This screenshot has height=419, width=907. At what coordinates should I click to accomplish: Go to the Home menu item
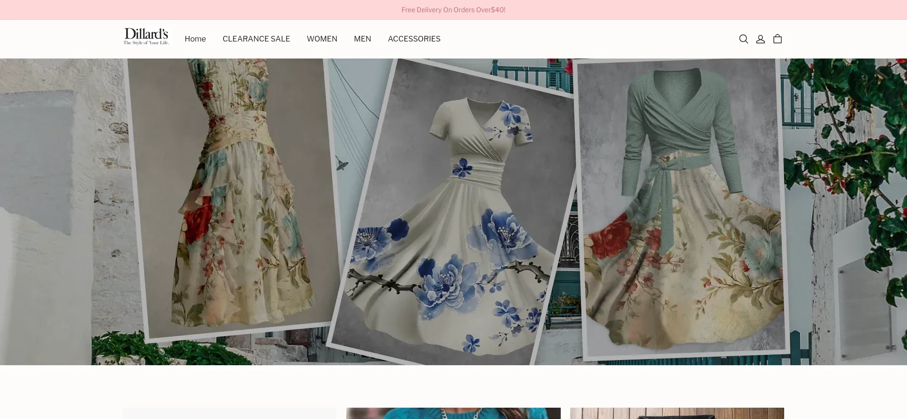pos(195,39)
